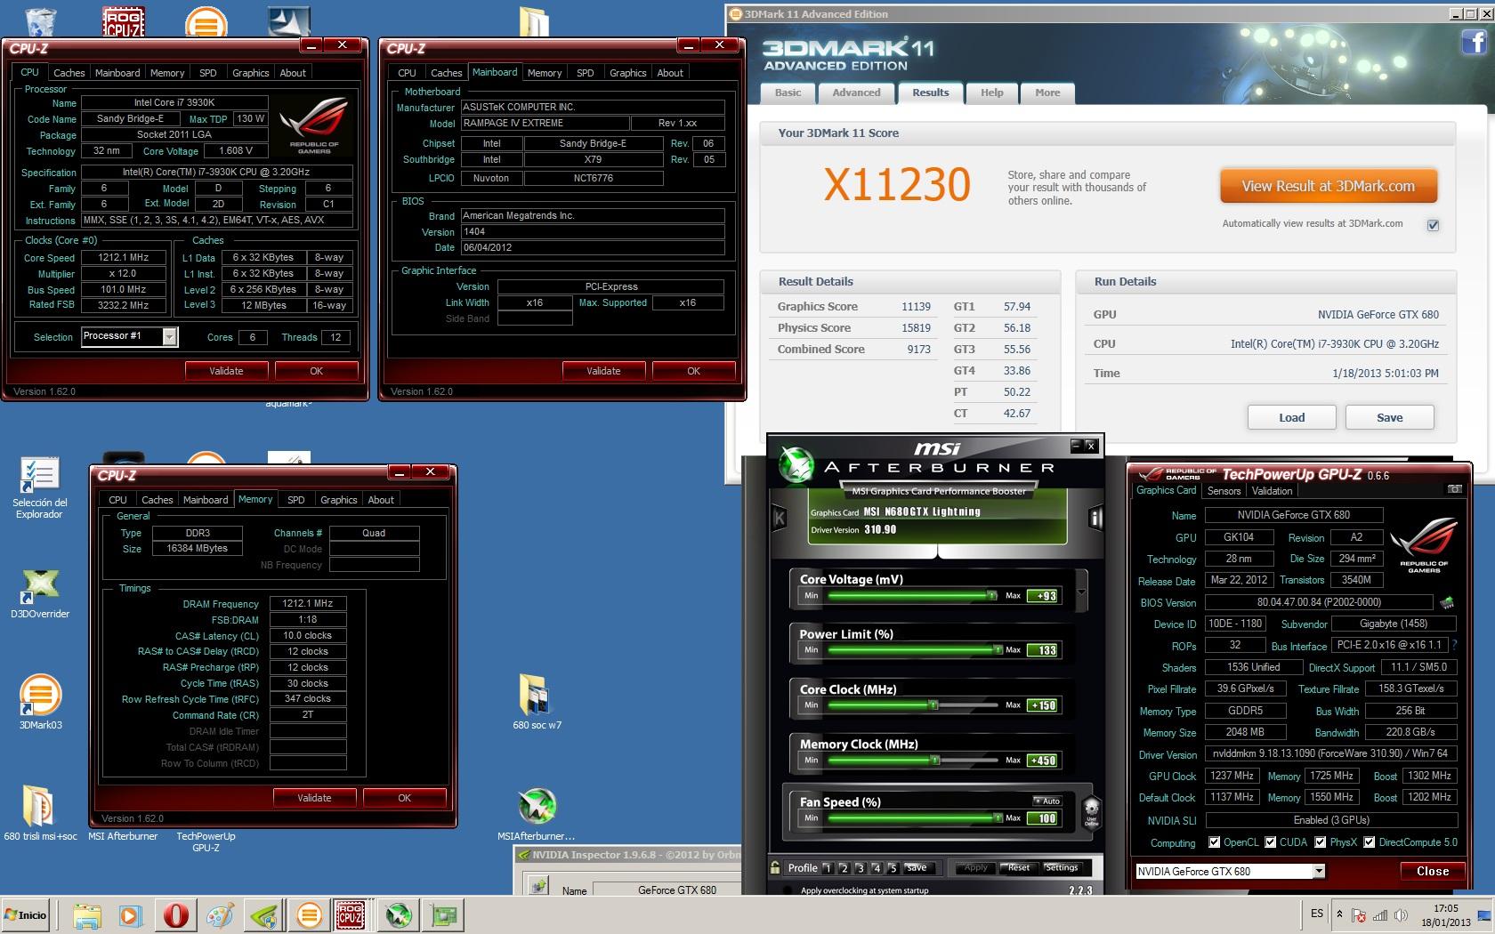The height and width of the screenshot is (934, 1495).
Task: Click the Facebook icon in 3DMark 11
Action: (x=1473, y=42)
